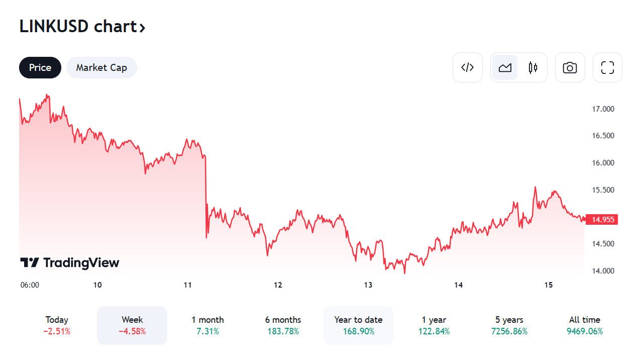
Task: Switch to Market Cap view
Action: 101,67
